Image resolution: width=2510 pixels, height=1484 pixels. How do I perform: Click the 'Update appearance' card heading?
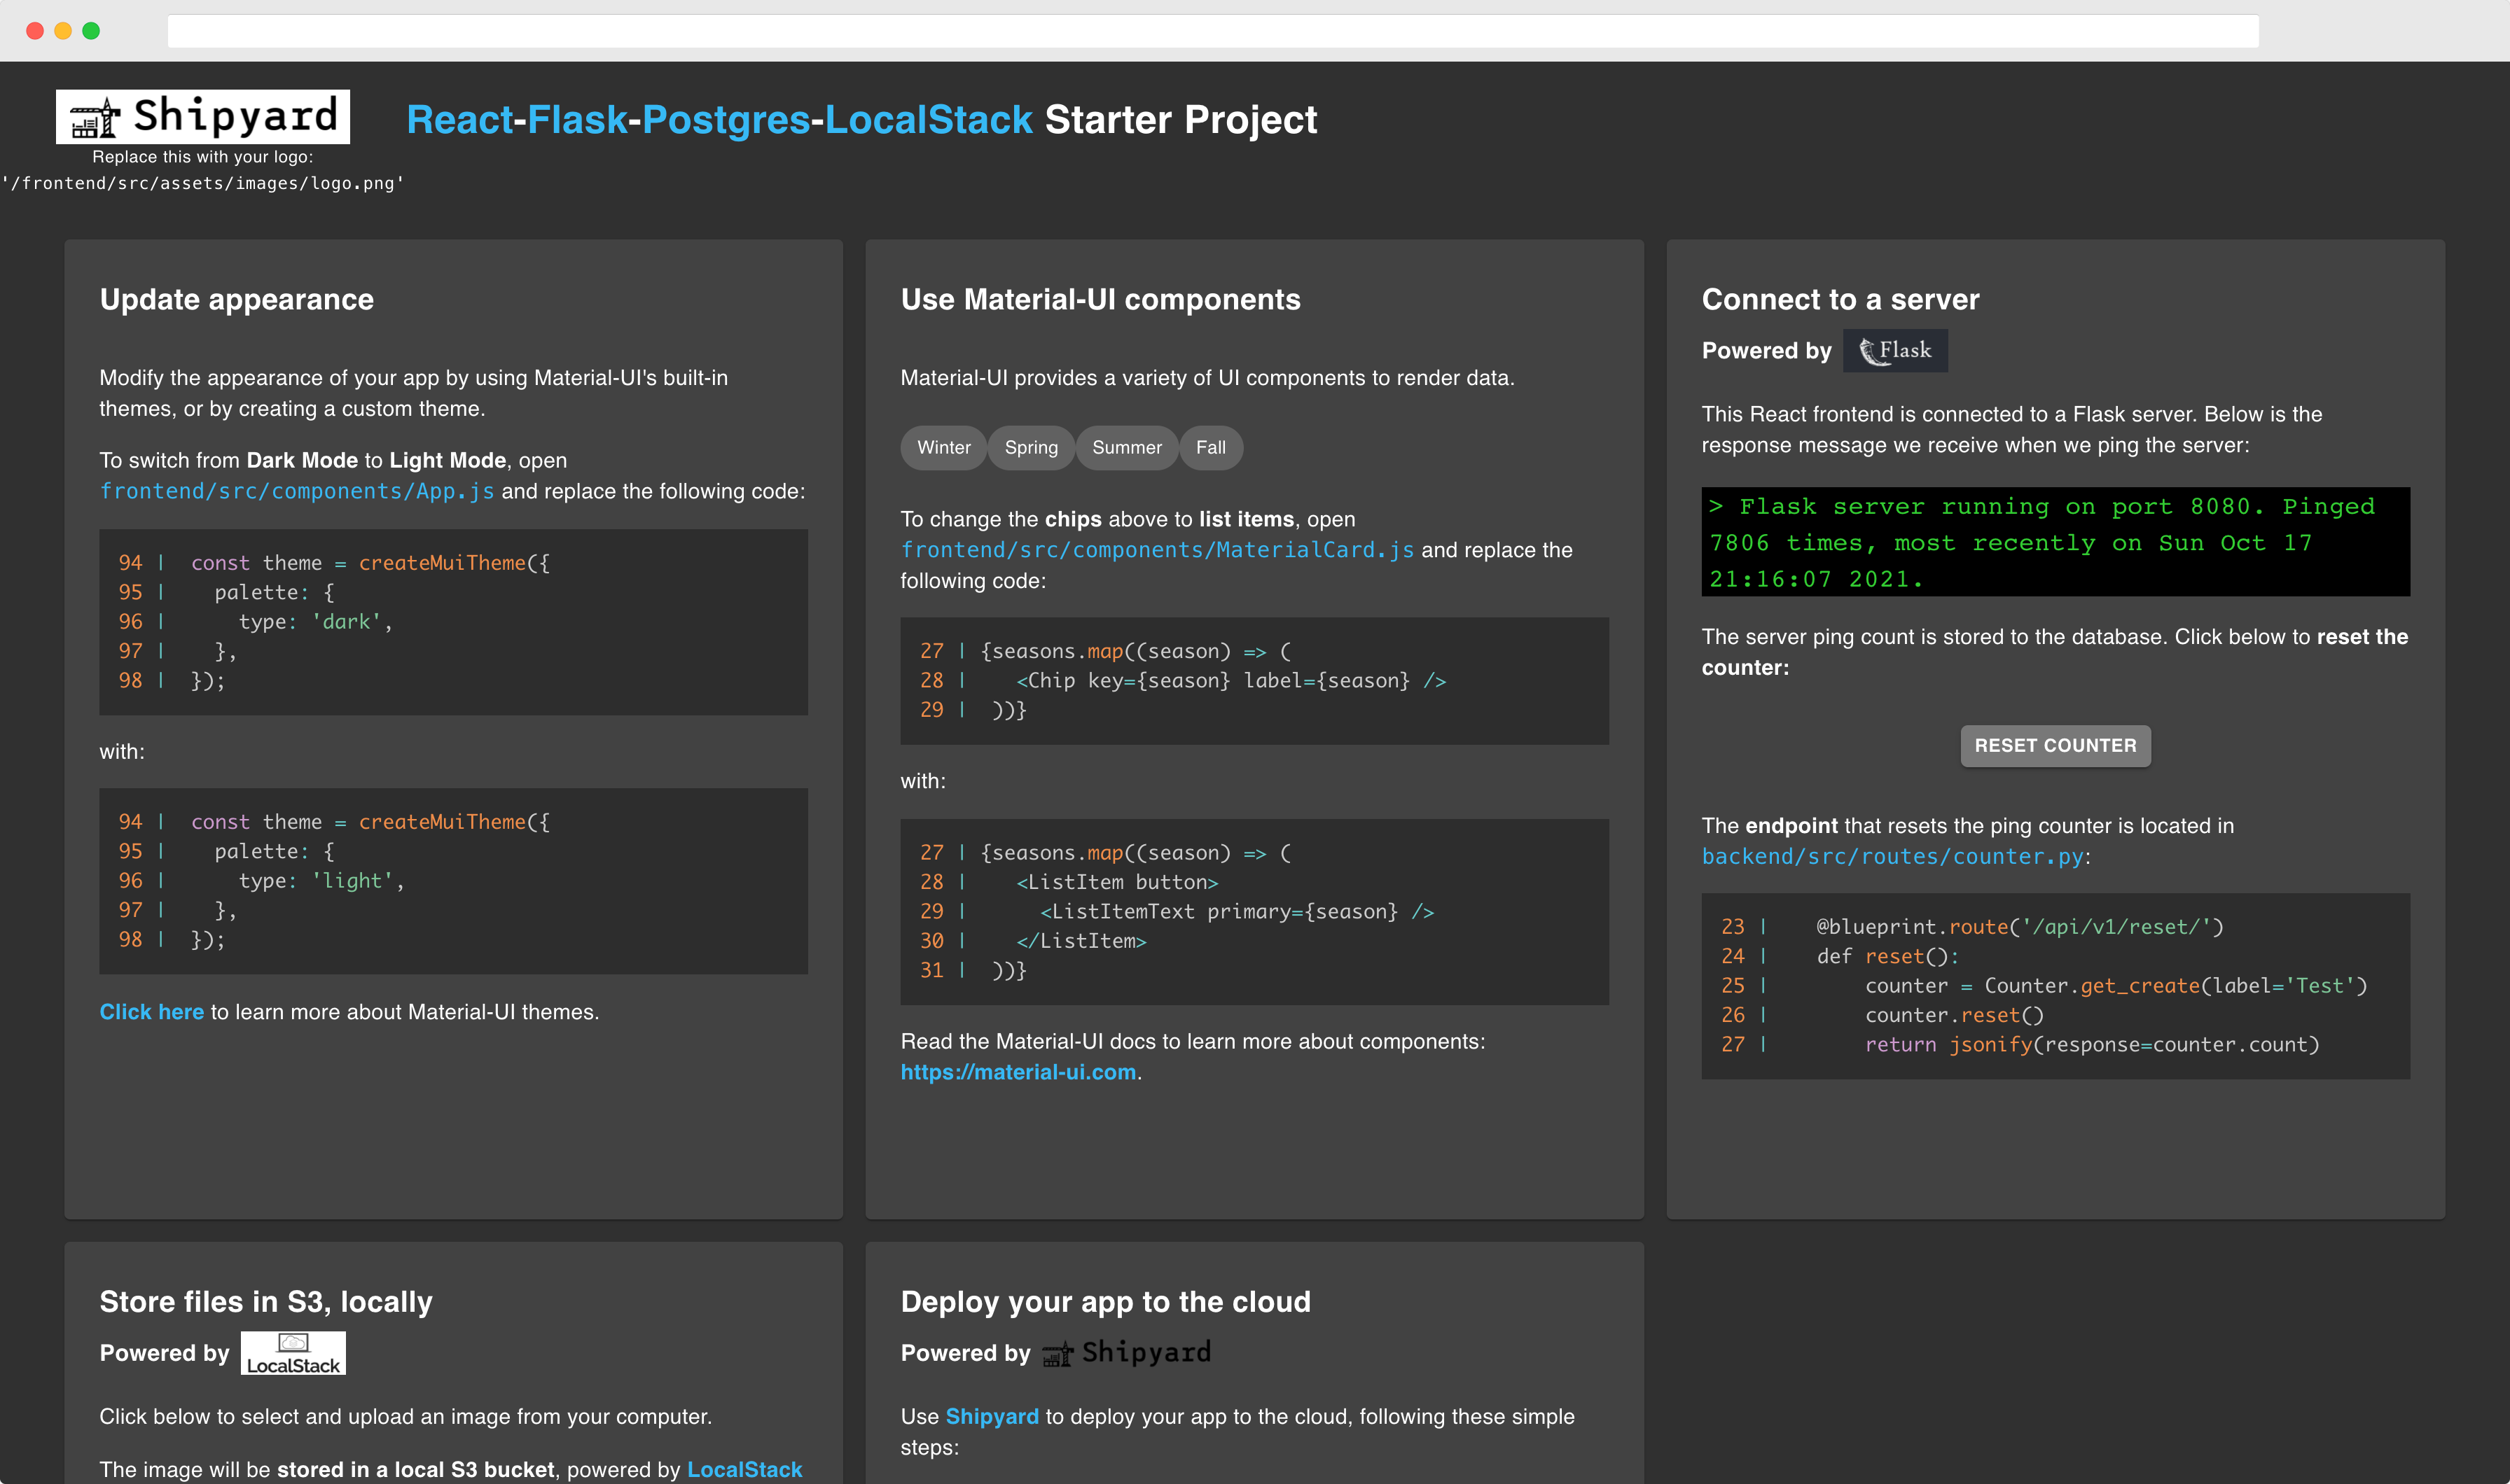click(237, 300)
